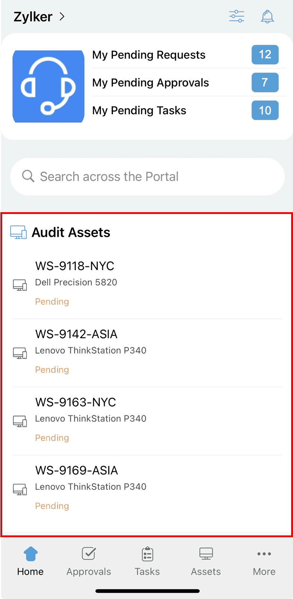
Task: Open the Zylker portal switcher title
Action: pos(33,17)
